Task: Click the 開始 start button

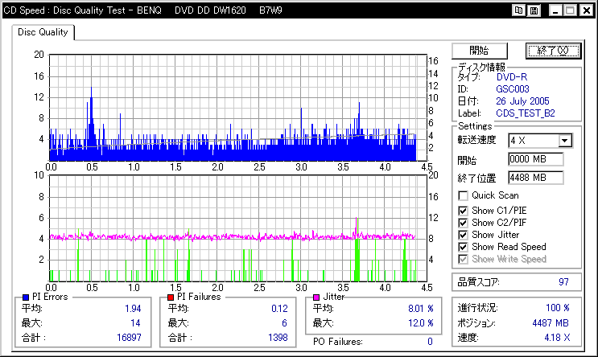Action: 480,51
